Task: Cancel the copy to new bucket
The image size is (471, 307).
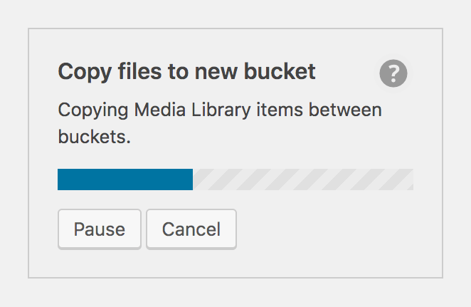Action: coord(191,229)
